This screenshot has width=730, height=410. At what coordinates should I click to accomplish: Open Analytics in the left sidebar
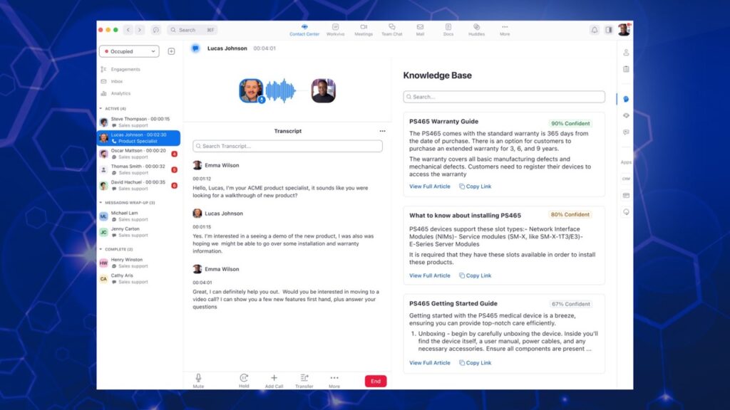pos(120,93)
